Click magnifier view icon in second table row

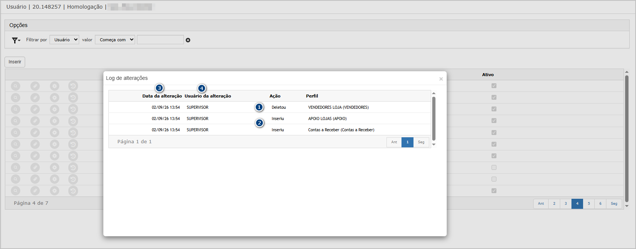(15, 97)
